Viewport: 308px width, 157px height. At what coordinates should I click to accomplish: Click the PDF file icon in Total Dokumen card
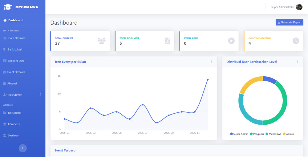(167, 41)
